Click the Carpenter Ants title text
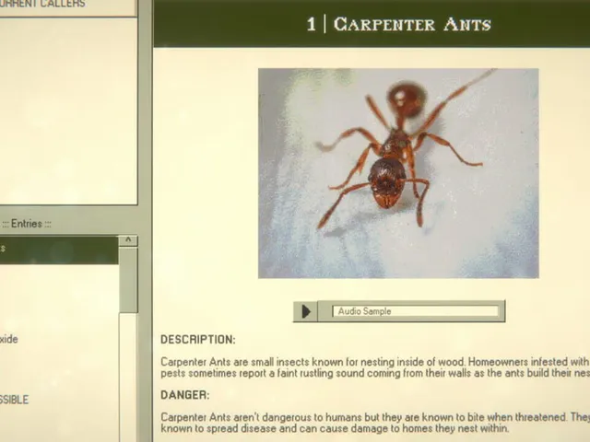590x442 pixels. [x=412, y=25]
